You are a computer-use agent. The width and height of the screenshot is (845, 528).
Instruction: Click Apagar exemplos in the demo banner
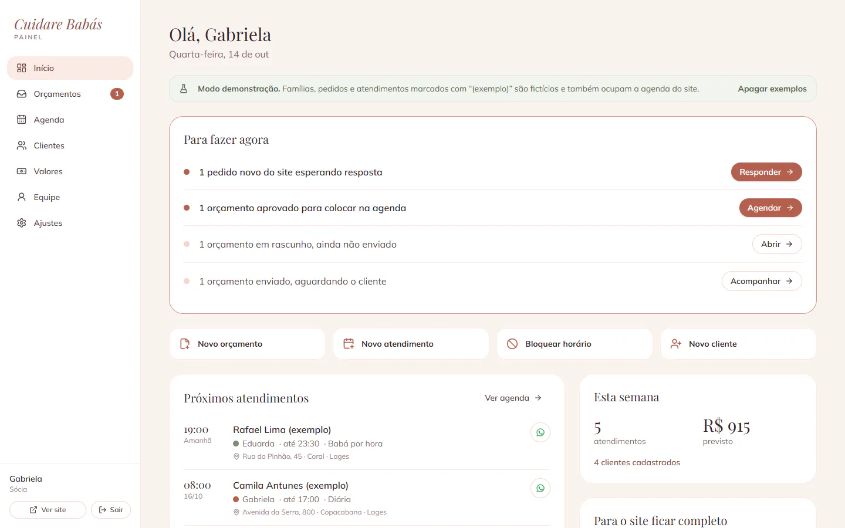coord(772,89)
